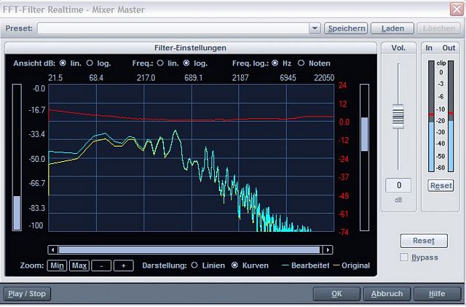Click the Out meter bar
The height and width of the screenshot is (307, 466).
(451, 116)
